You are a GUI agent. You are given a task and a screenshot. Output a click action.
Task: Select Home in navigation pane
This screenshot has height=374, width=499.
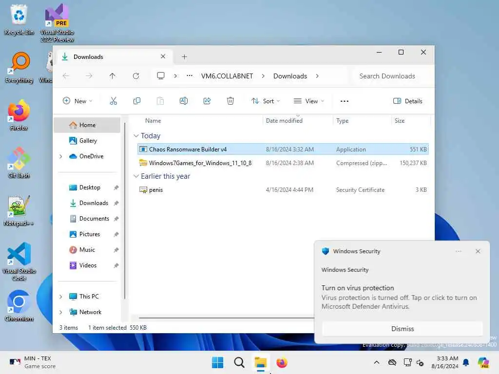point(87,125)
